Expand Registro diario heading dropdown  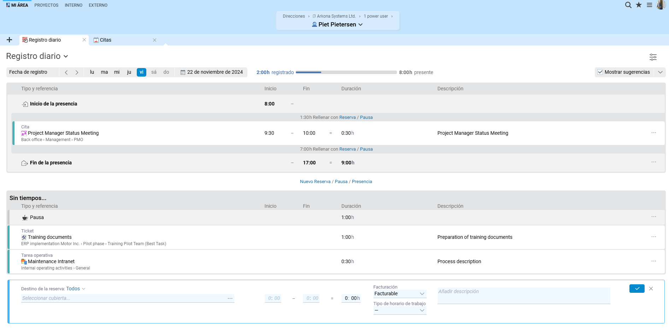[x=66, y=56]
